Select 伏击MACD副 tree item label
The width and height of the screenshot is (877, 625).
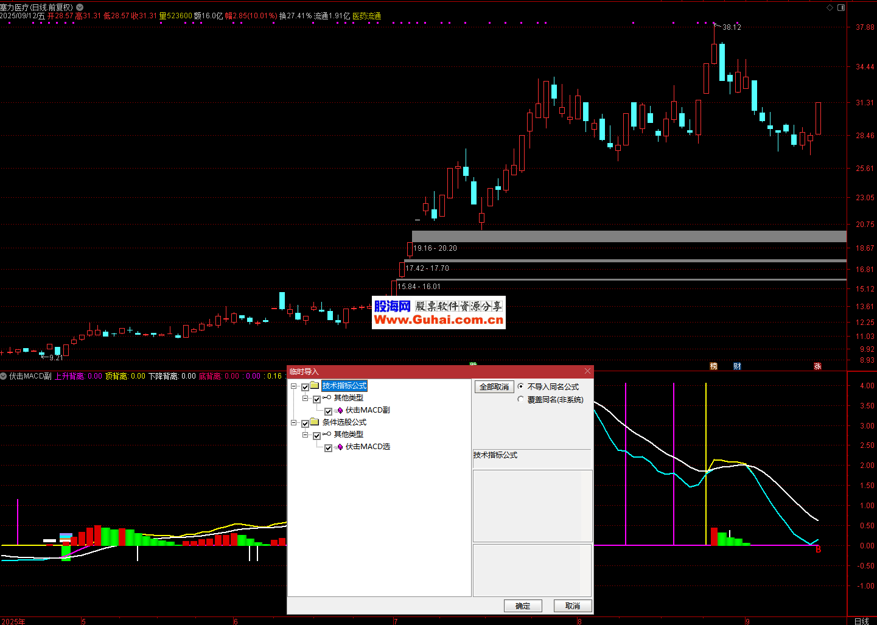tap(368, 410)
